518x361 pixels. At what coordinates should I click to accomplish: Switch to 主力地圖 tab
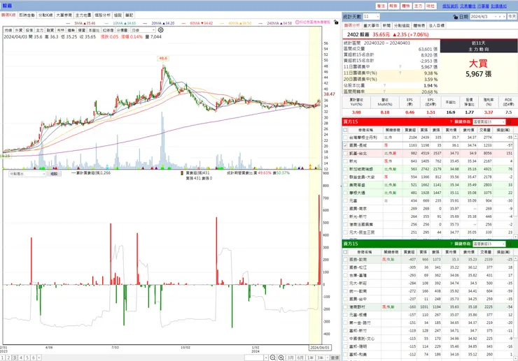[x=83, y=15]
